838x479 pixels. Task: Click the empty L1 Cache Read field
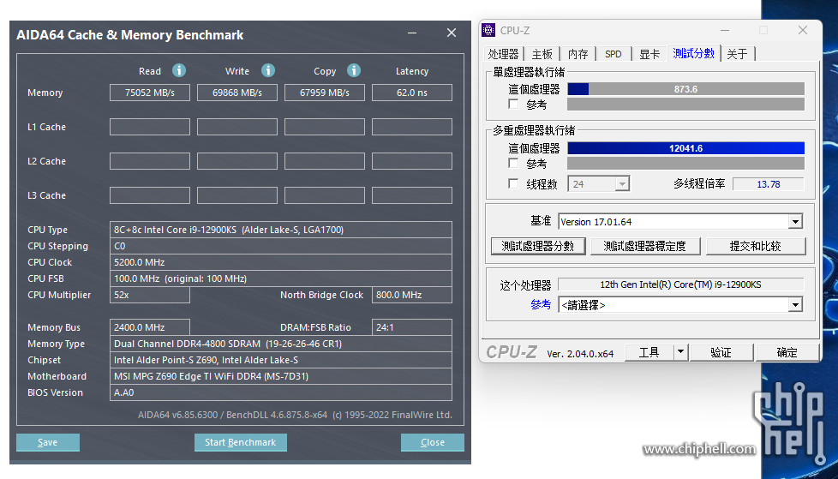click(150, 127)
